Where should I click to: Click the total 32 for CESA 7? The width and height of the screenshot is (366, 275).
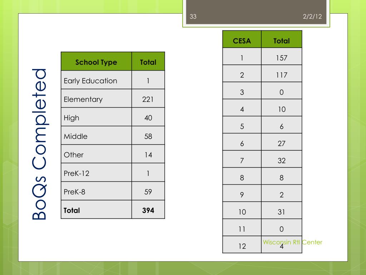pos(282,161)
